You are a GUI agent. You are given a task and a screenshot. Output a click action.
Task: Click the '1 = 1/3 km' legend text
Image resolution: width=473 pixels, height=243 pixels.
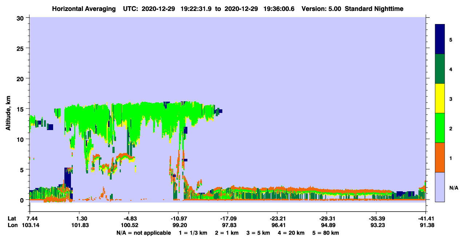(192, 233)
